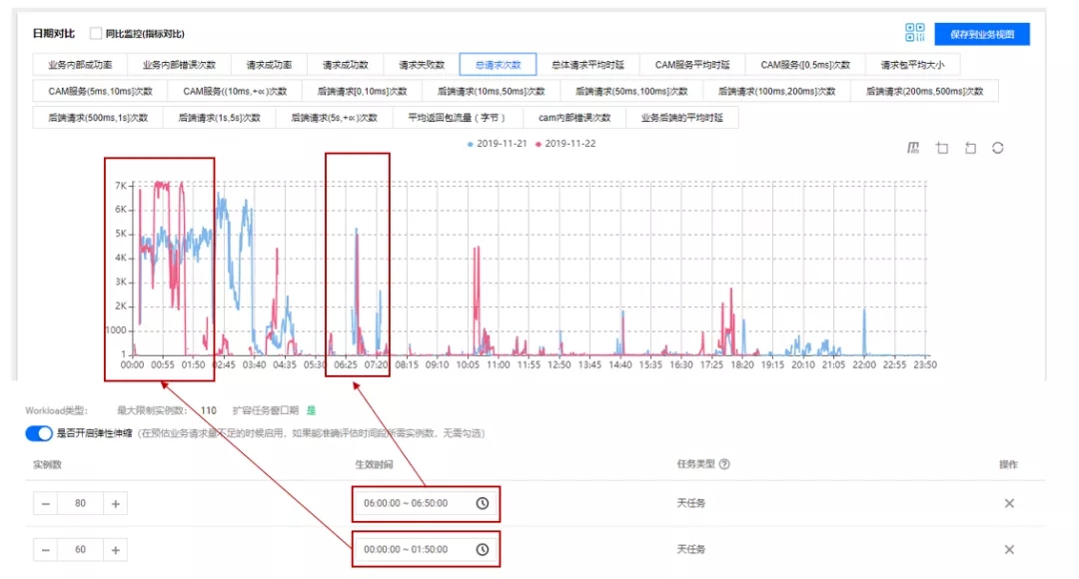Viewport: 1079px width, 579px height.
Task: Click the 最大限制实例数 value 110
Action: [209, 410]
